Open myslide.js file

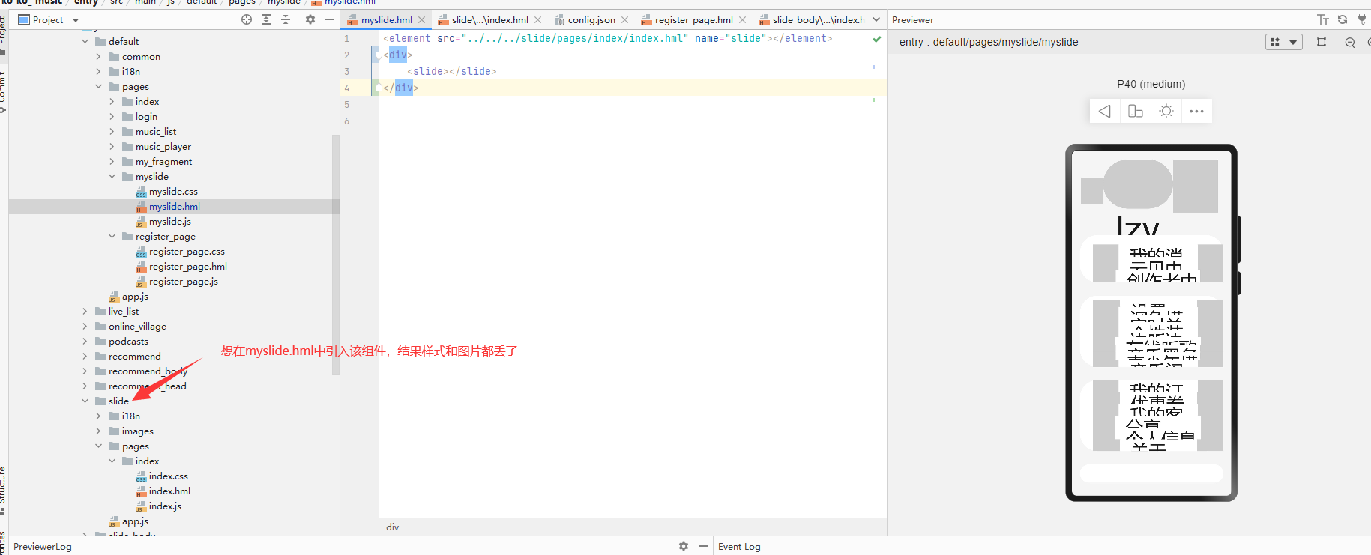click(x=170, y=222)
